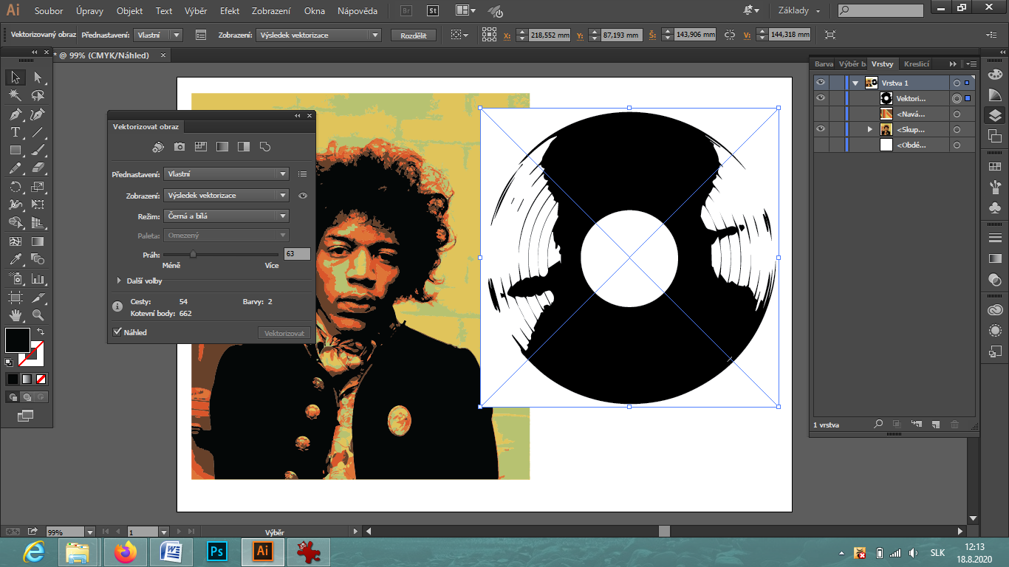Click the Rozdělit button
Viewport: 1009px width, 567px height.
click(413, 35)
